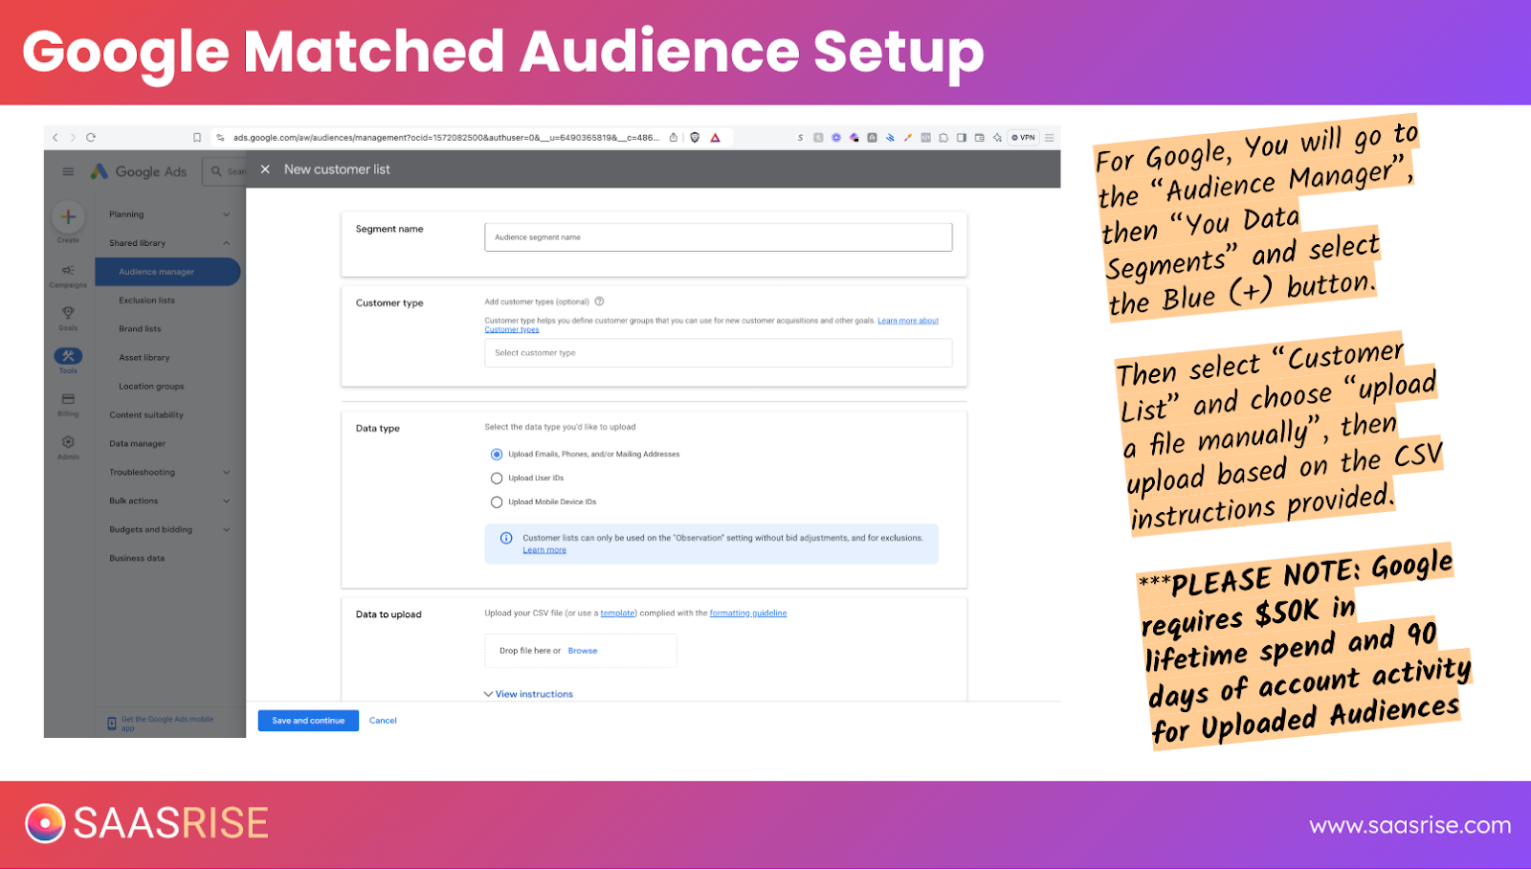Screen dimensions: 1531x870
Task: Click the browser Forward arrow
Action: tap(73, 138)
